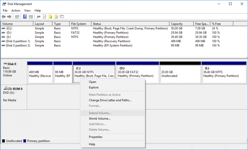This screenshot has width=248, height=150.
Task: Click the Show/Hide Action Pane icon
Action: click(31, 17)
